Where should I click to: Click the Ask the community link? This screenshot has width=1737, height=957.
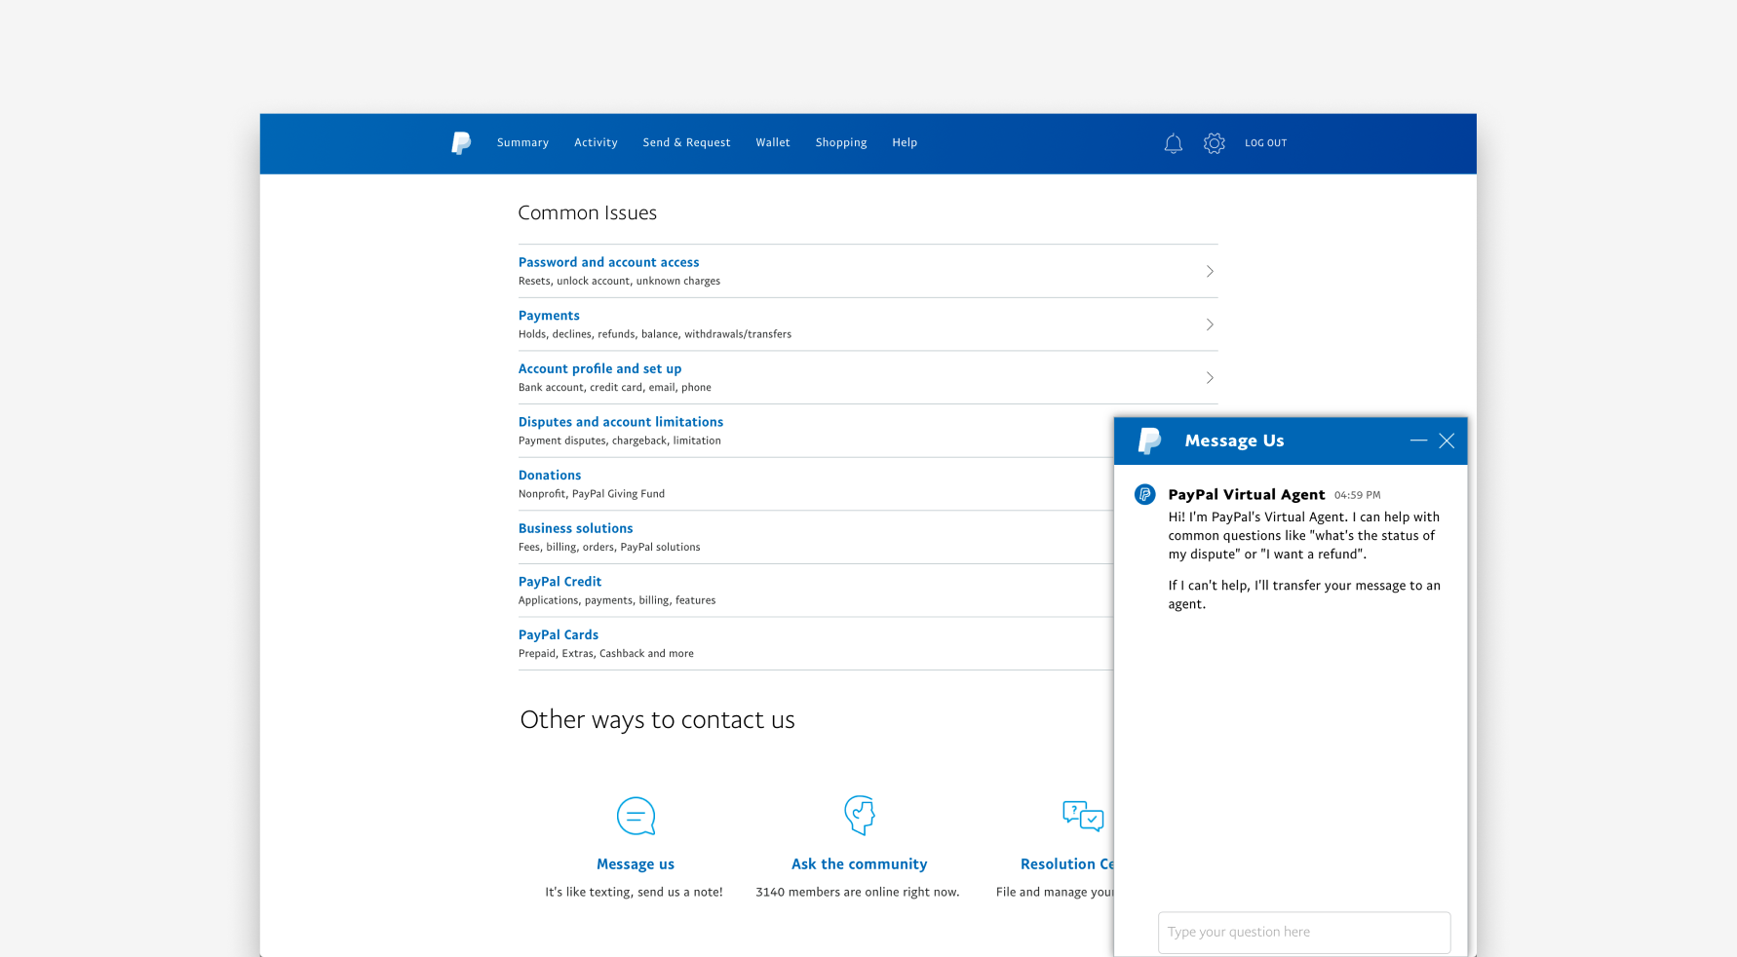point(859,864)
